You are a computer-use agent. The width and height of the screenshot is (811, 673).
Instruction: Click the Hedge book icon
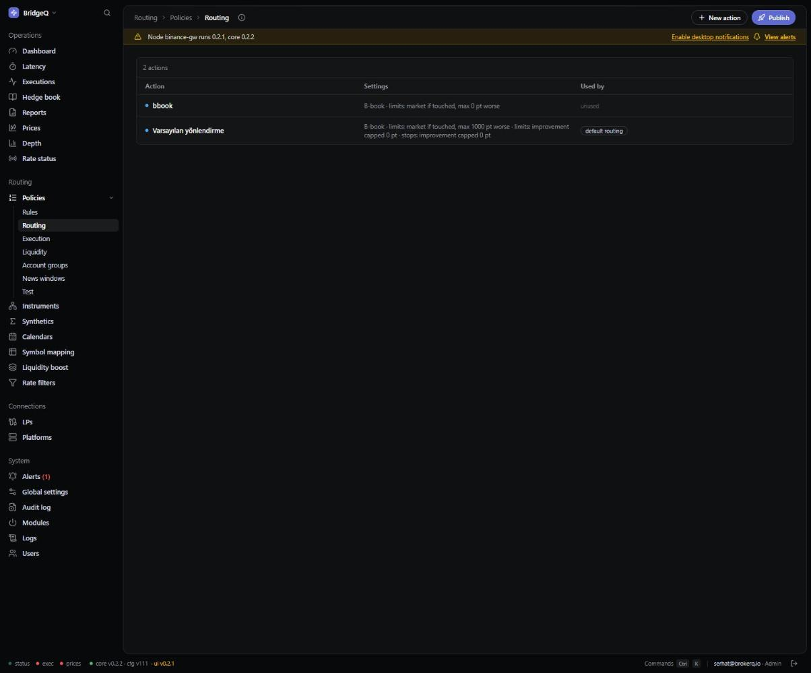pyautogui.click(x=13, y=97)
